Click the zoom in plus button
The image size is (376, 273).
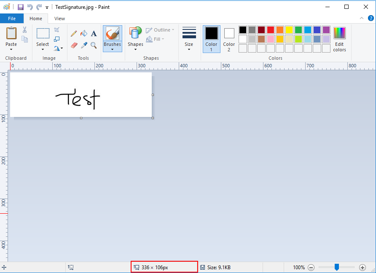363,268
